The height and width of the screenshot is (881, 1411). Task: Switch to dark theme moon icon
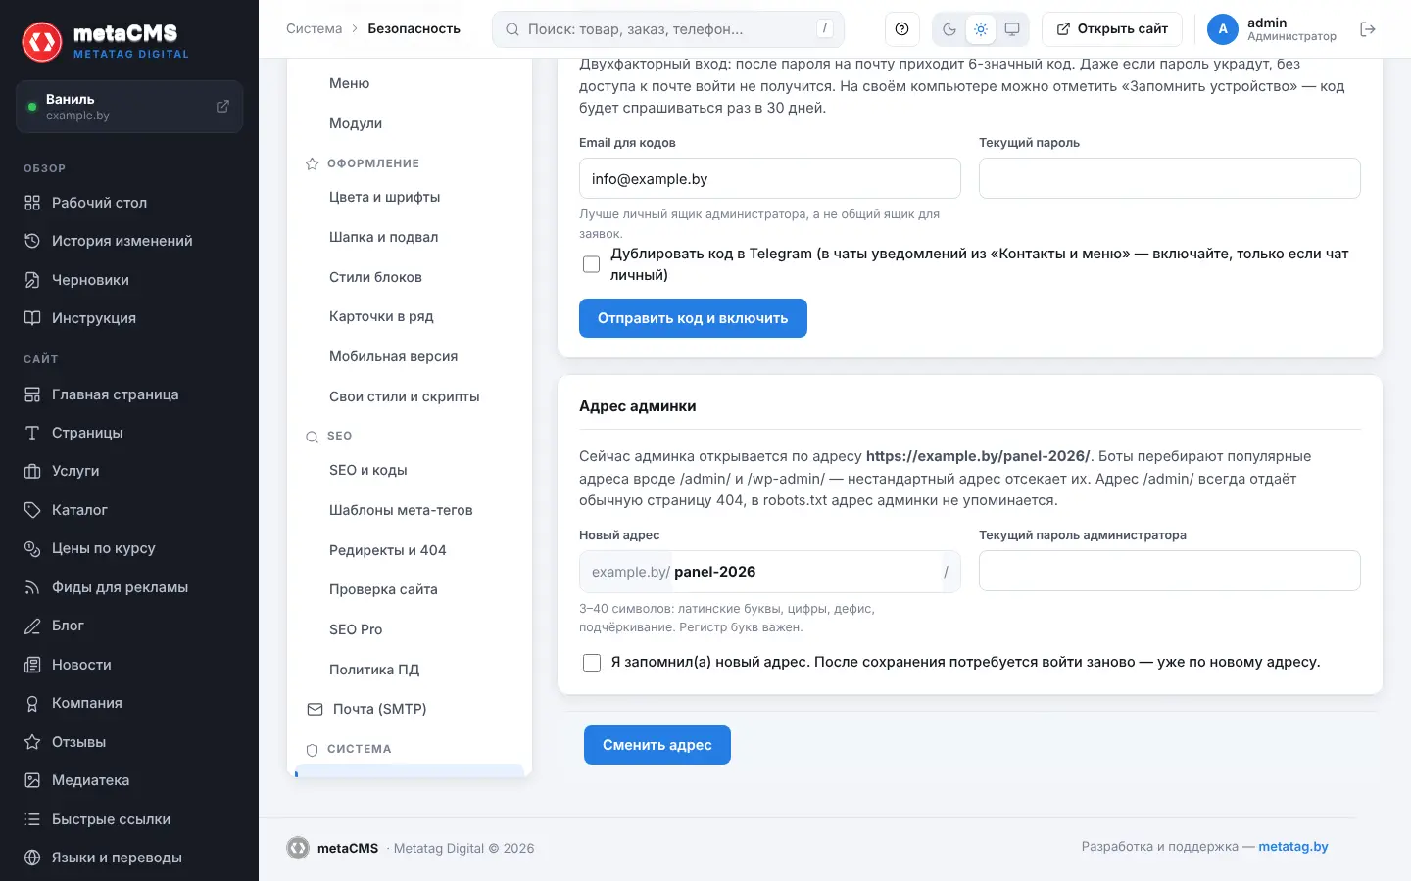coord(949,29)
